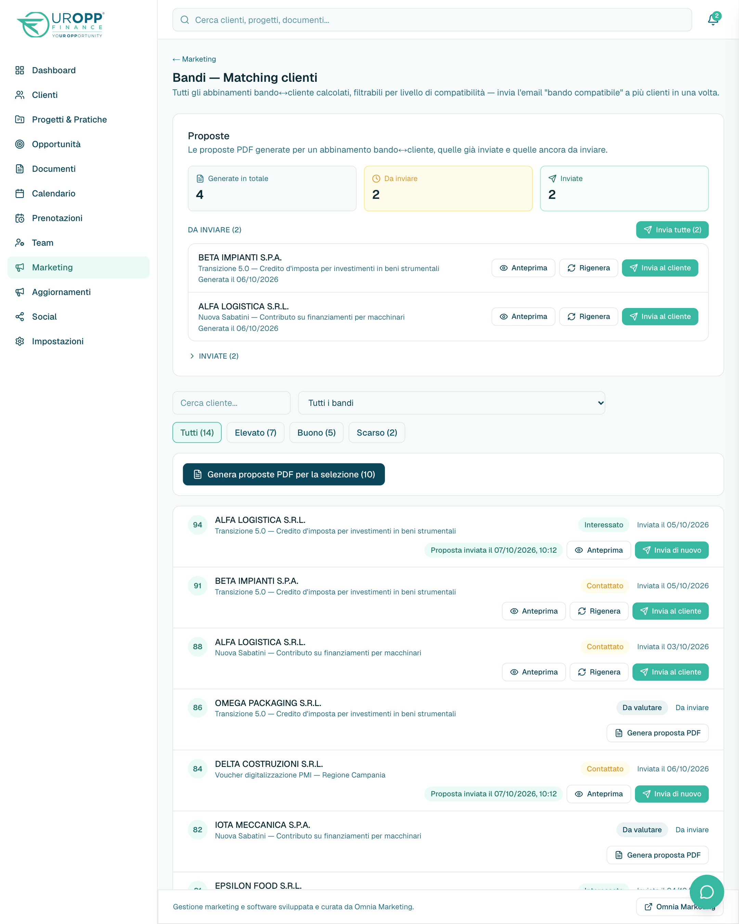The height and width of the screenshot is (924, 739).
Task: Focus the global Cerca clienti, progetti search bar
Action: tap(432, 20)
